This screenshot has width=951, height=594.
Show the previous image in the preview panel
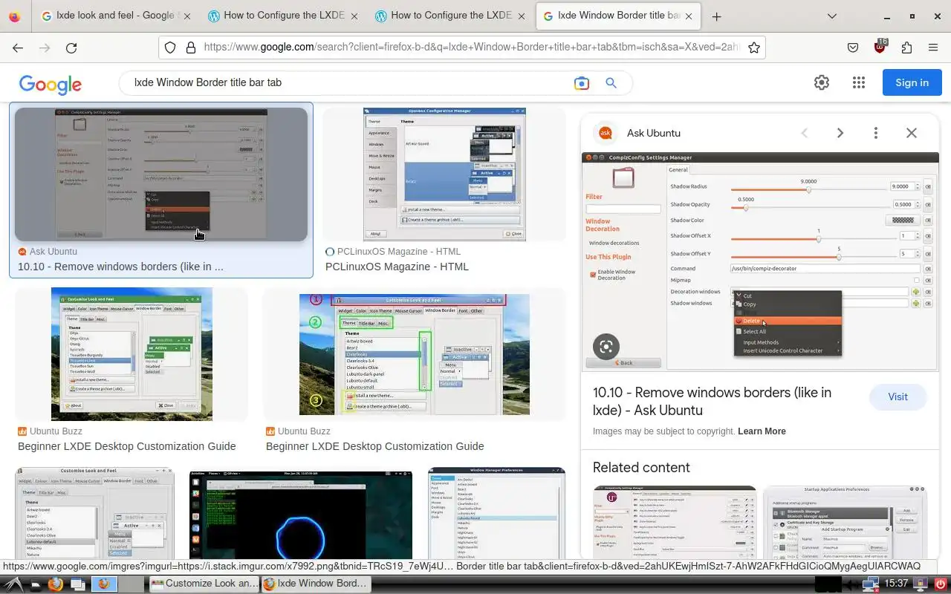[x=804, y=133]
